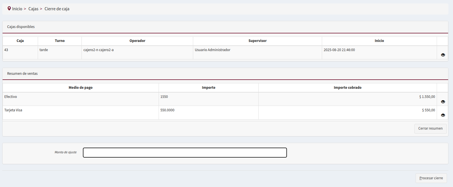The height and width of the screenshot is (187, 453).
Task: Click the Importe cobrado column header
Action: click(347, 88)
